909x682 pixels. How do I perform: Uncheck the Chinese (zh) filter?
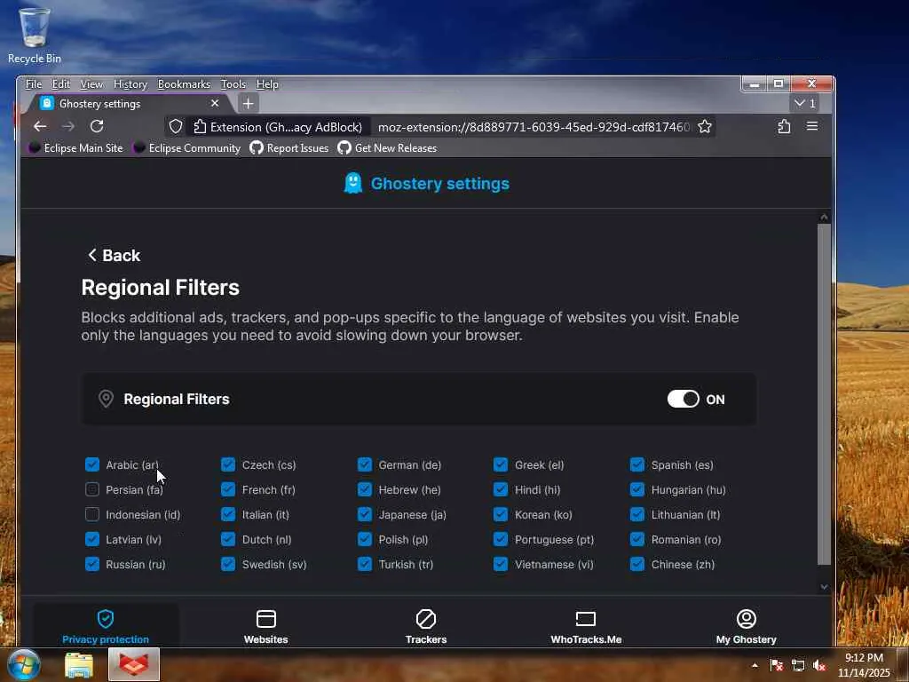click(x=637, y=564)
